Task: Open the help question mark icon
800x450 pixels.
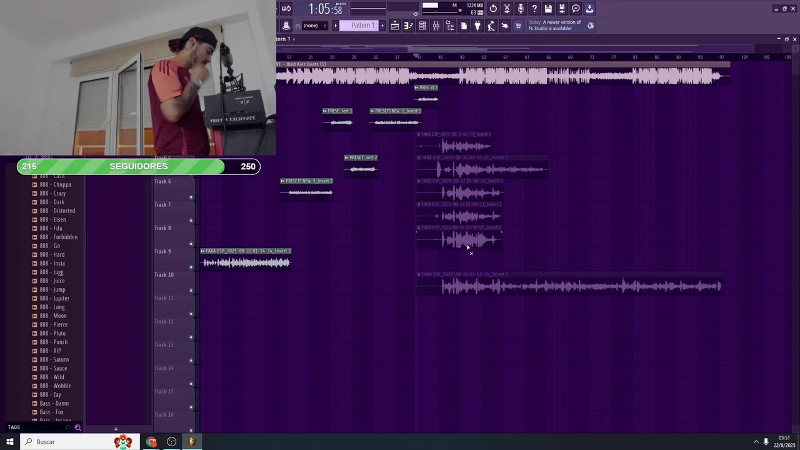Action: (x=534, y=9)
